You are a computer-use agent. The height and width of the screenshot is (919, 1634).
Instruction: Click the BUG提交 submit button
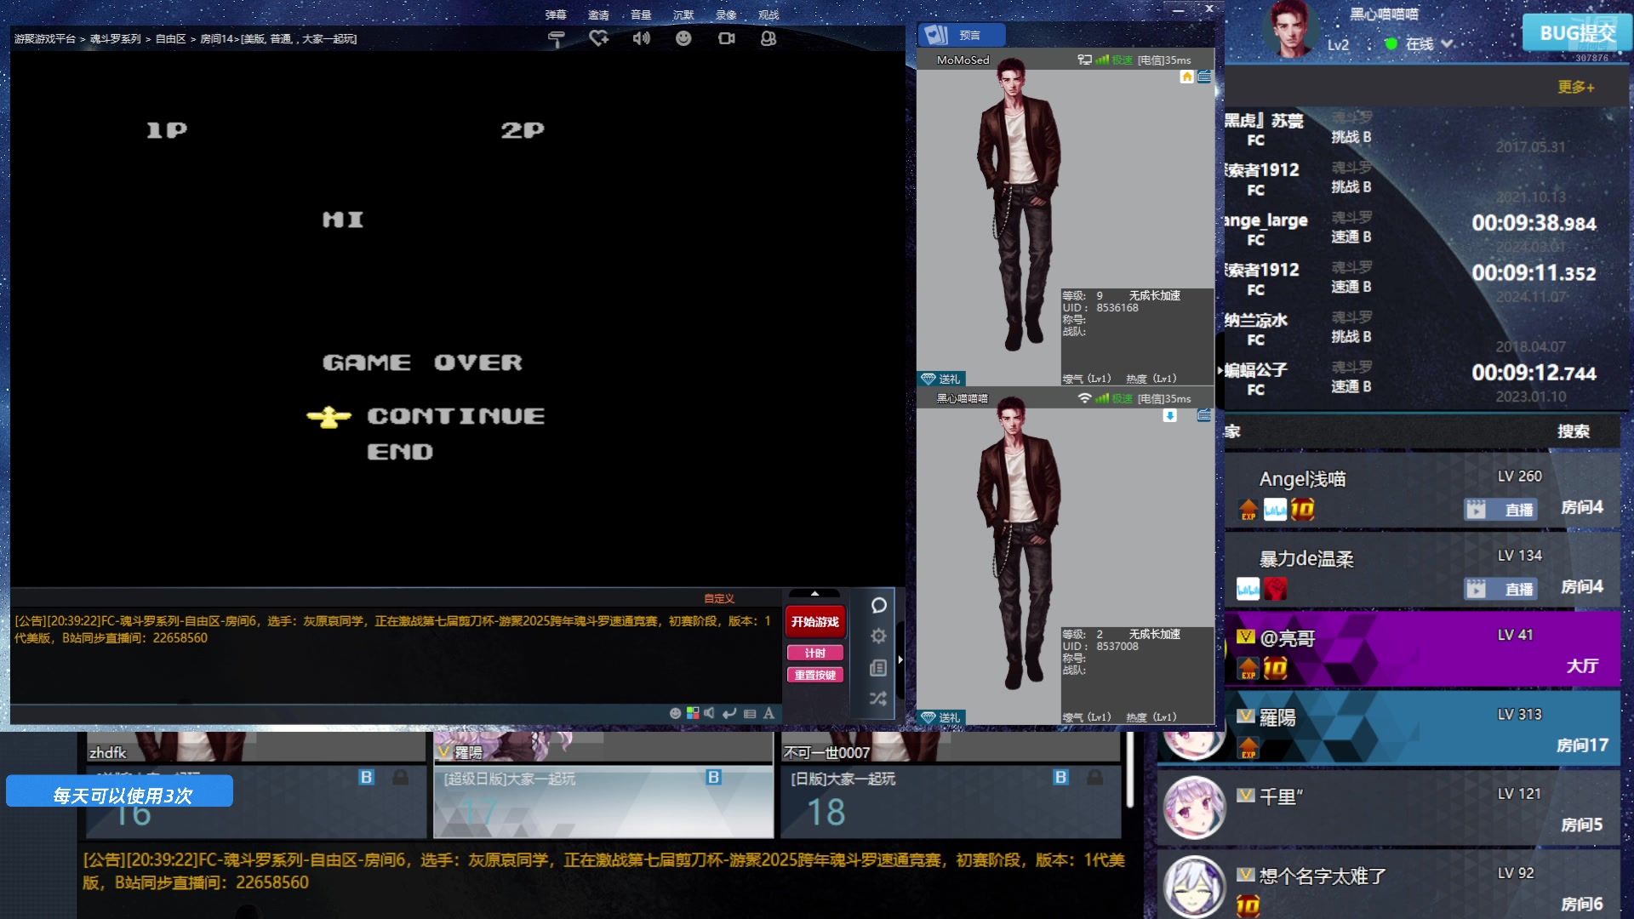point(1577,33)
